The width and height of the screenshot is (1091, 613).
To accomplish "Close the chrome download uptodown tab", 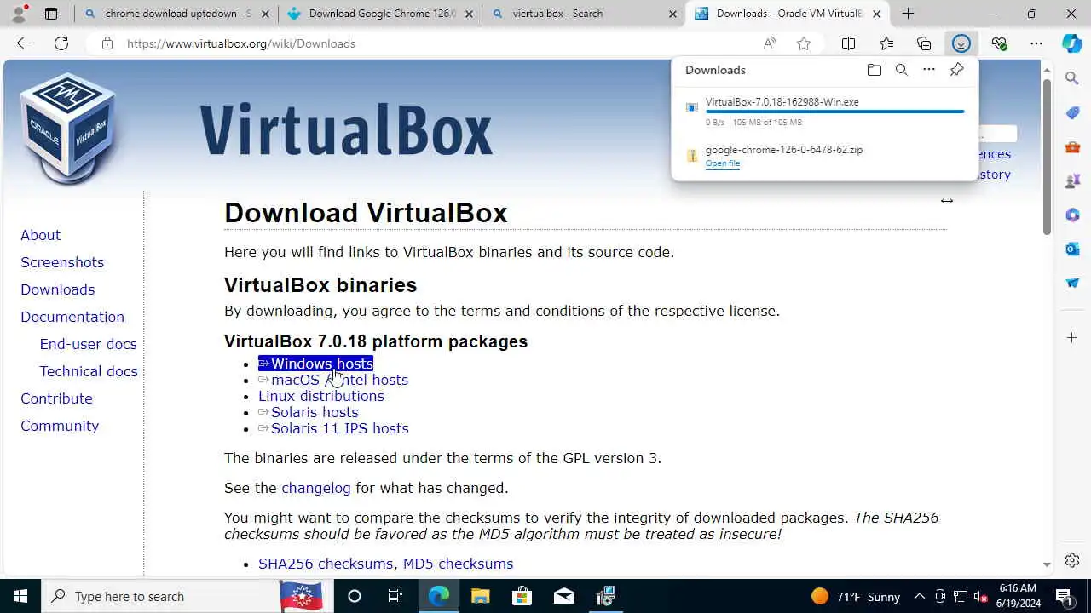I will coord(265,14).
